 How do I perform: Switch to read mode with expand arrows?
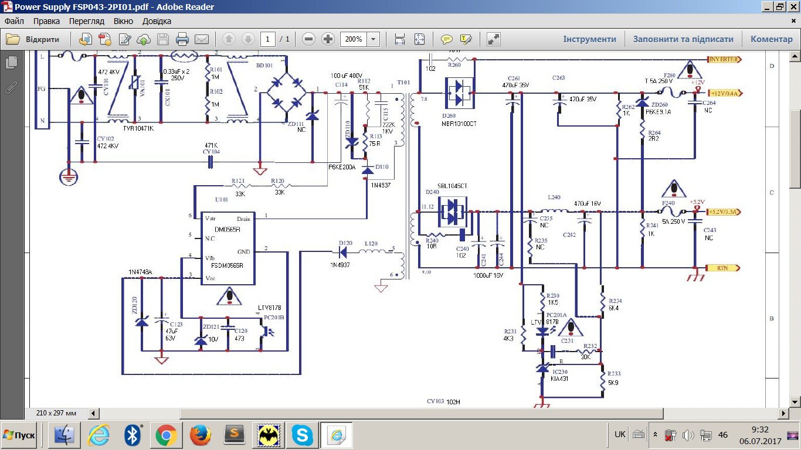click(x=494, y=39)
